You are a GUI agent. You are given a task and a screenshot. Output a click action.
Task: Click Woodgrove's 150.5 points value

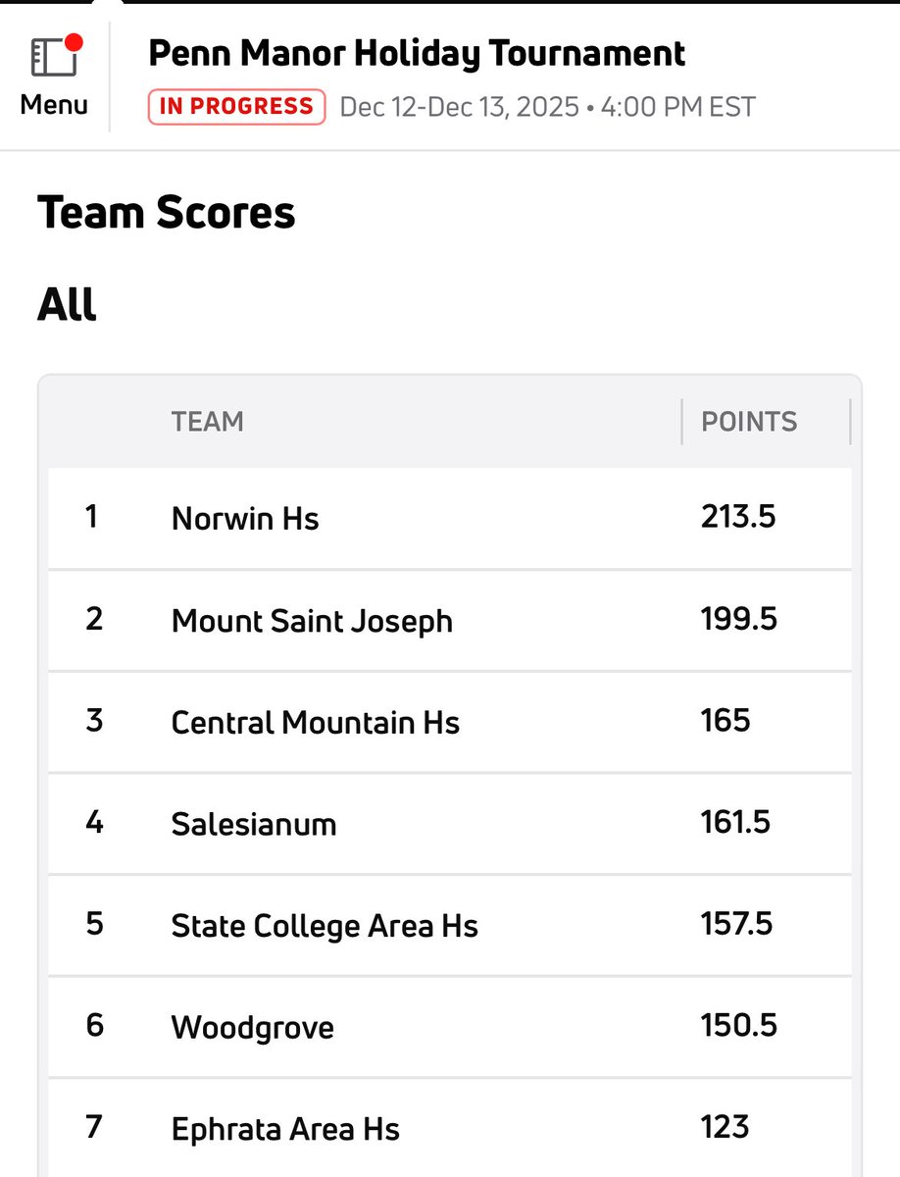[738, 1025]
